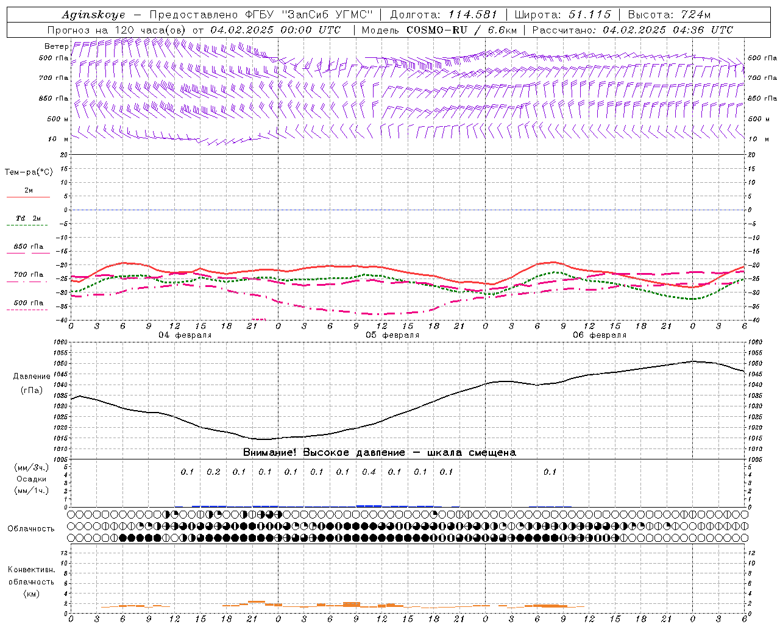
Task: Click the "Облачность" cloud cover label
Action: [x=31, y=529]
